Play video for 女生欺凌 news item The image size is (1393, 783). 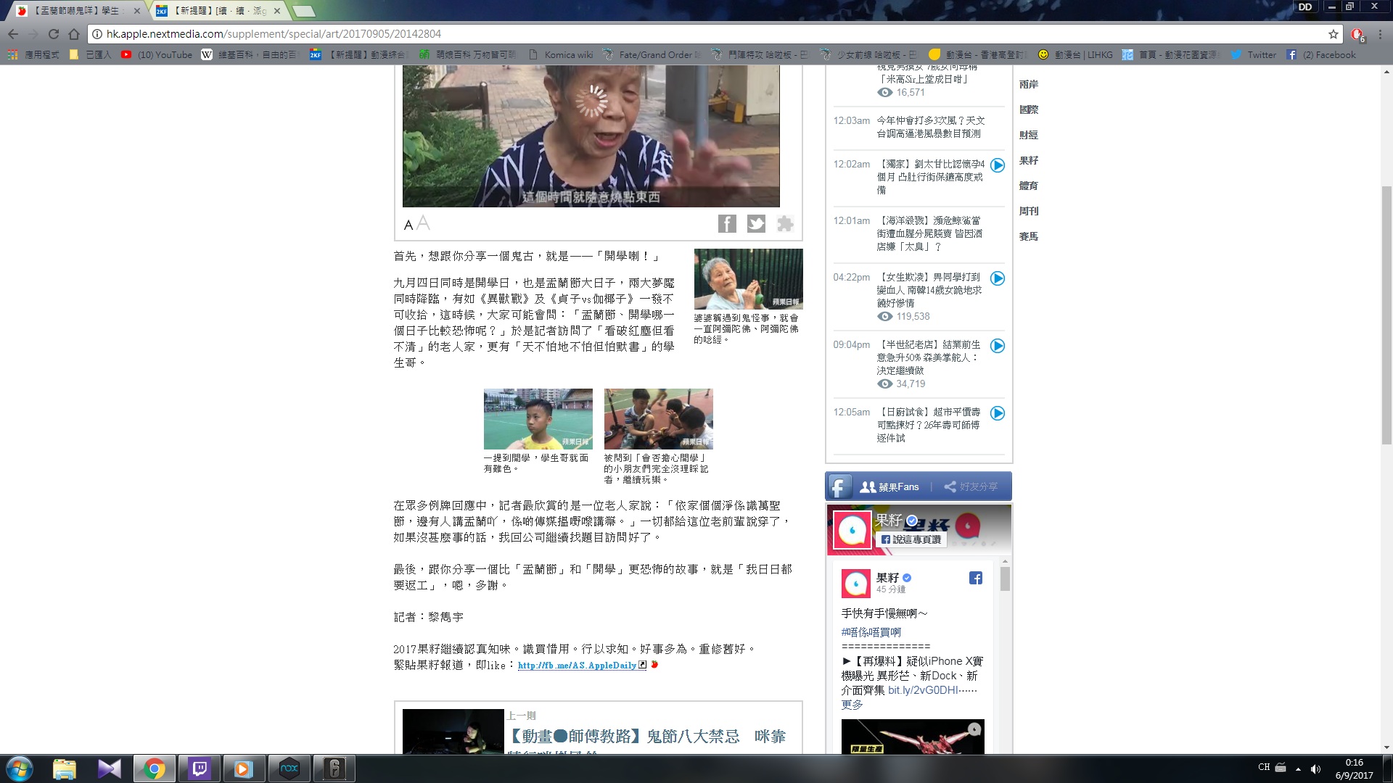(x=998, y=278)
